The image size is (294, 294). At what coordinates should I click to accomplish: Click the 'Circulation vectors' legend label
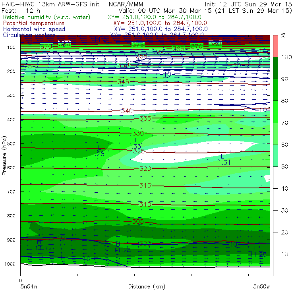29,35
